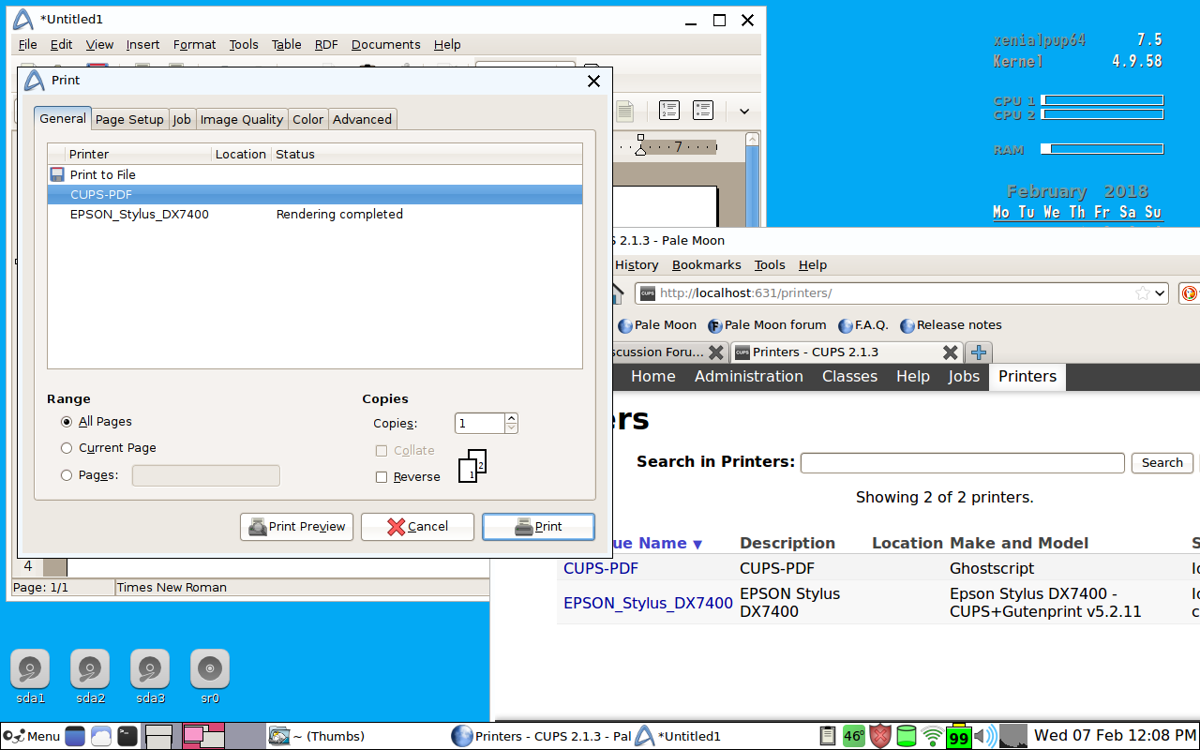Open the AbiWord RDF menu
Image resolution: width=1200 pixels, height=750 pixels.
326,44
